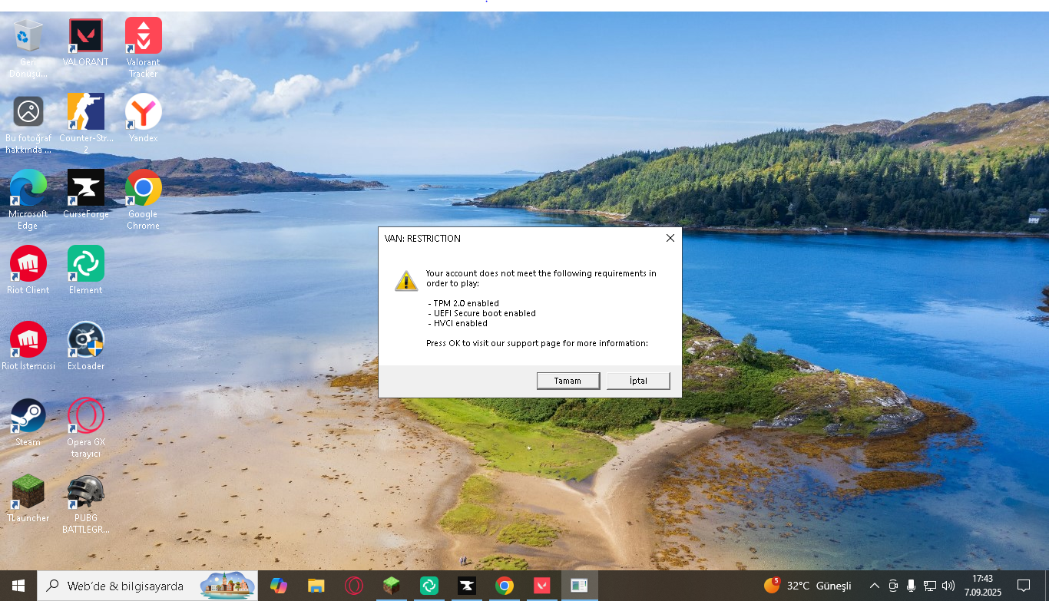Select the Recycle Bin desktop icon
The image size is (1049, 601).
28,48
